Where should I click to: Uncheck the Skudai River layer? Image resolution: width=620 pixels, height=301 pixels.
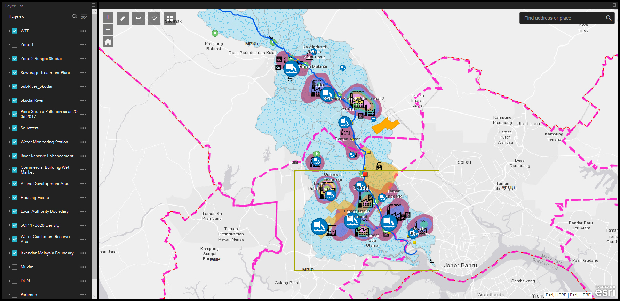click(15, 100)
